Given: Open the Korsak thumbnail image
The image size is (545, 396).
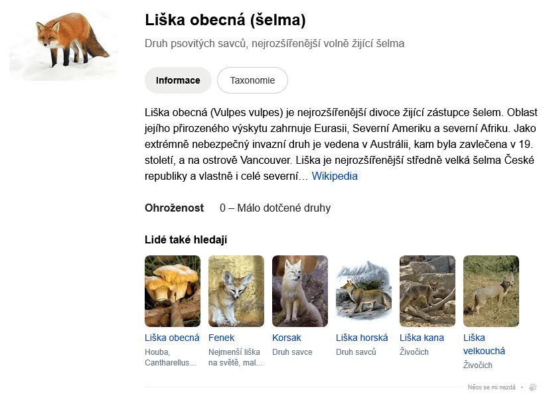Looking at the screenshot, I should point(300,291).
